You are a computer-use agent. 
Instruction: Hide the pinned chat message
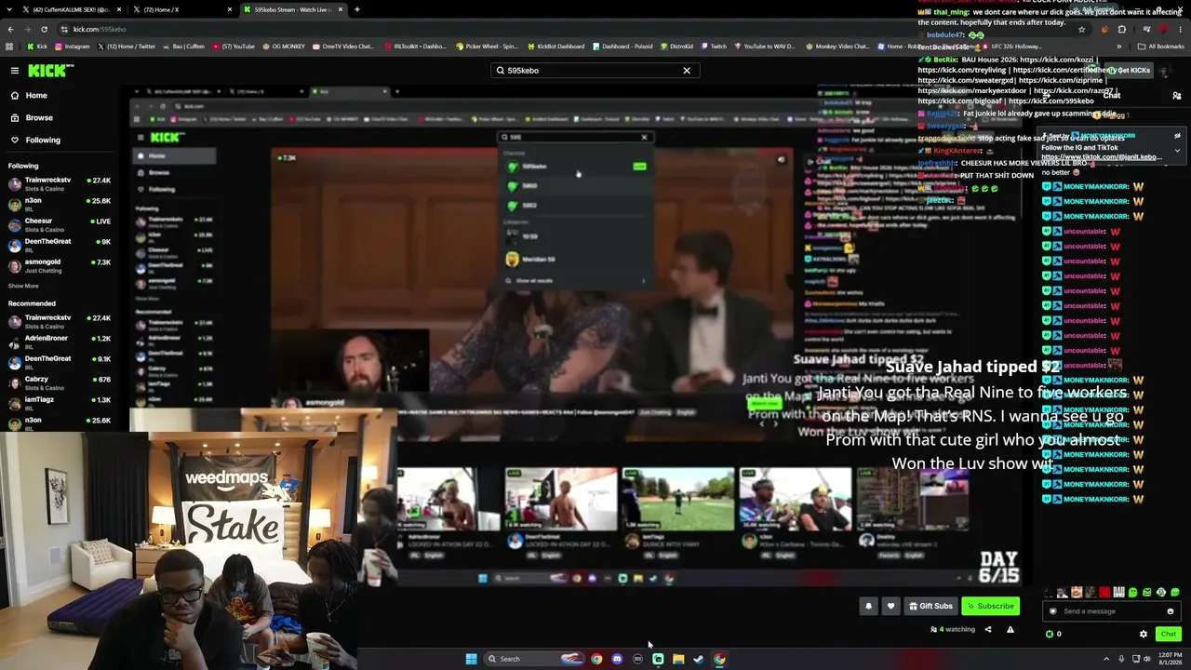click(x=1178, y=136)
